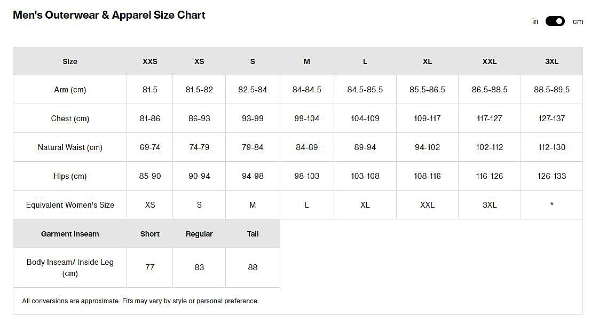This screenshot has width=607, height=323.
Task: Select the 'in' unit label
Action: [x=535, y=21]
